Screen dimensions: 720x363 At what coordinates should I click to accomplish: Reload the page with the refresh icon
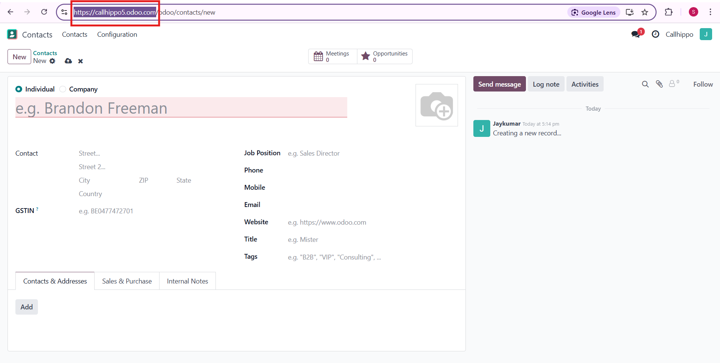(x=44, y=12)
